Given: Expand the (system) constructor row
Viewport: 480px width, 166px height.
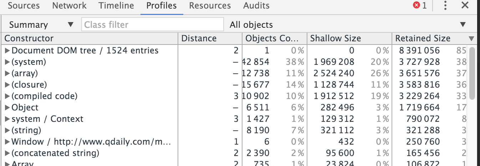Looking at the screenshot, I should [x=7, y=62].
